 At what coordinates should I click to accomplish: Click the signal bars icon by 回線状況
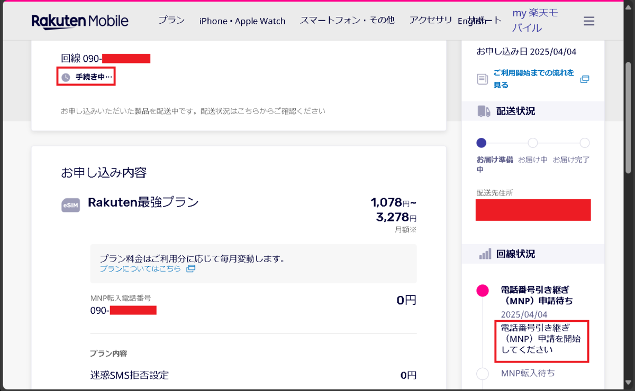tap(485, 254)
